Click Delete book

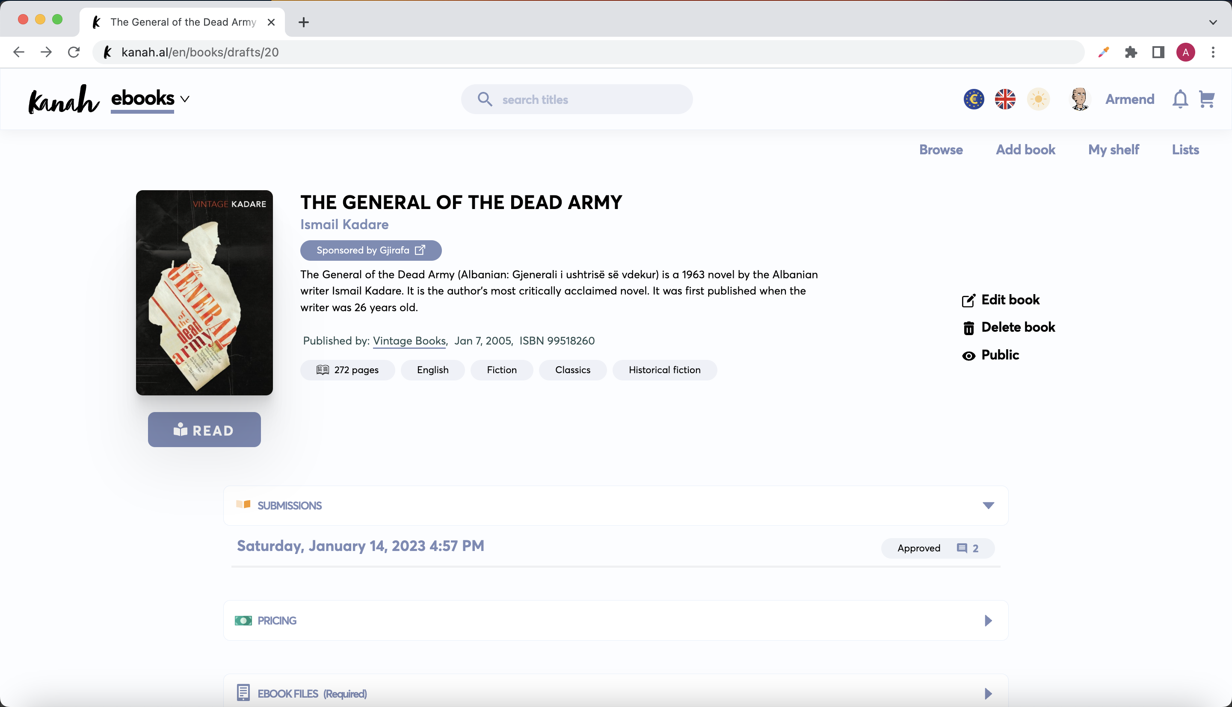click(x=1009, y=327)
